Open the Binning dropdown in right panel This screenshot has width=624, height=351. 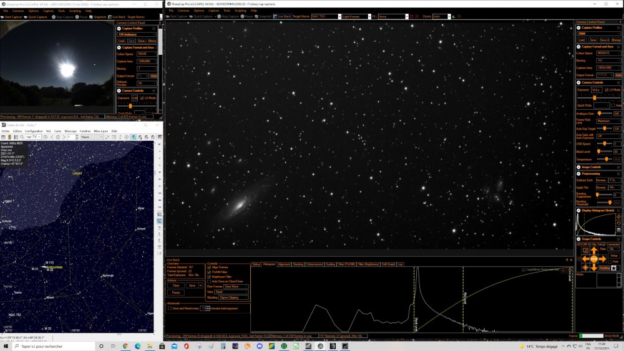coord(608,60)
